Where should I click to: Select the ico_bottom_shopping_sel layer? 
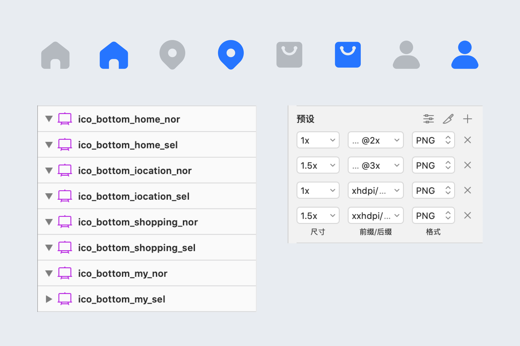click(137, 248)
